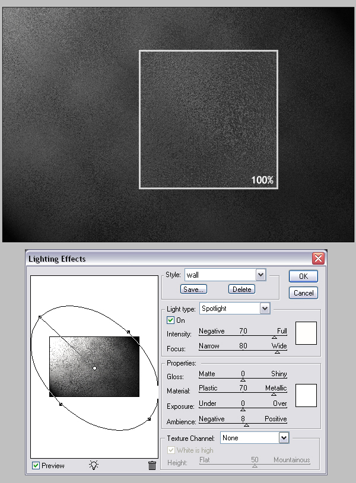356x483 pixels.
Task: Click the white center point of the spotlight
Action: [x=94, y=368]
